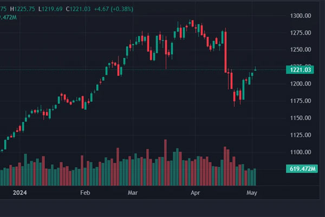The width and height of the screenshot is (325, 217).
Task: Click the tallest red volume bar
Action: (x=165, y=156)
